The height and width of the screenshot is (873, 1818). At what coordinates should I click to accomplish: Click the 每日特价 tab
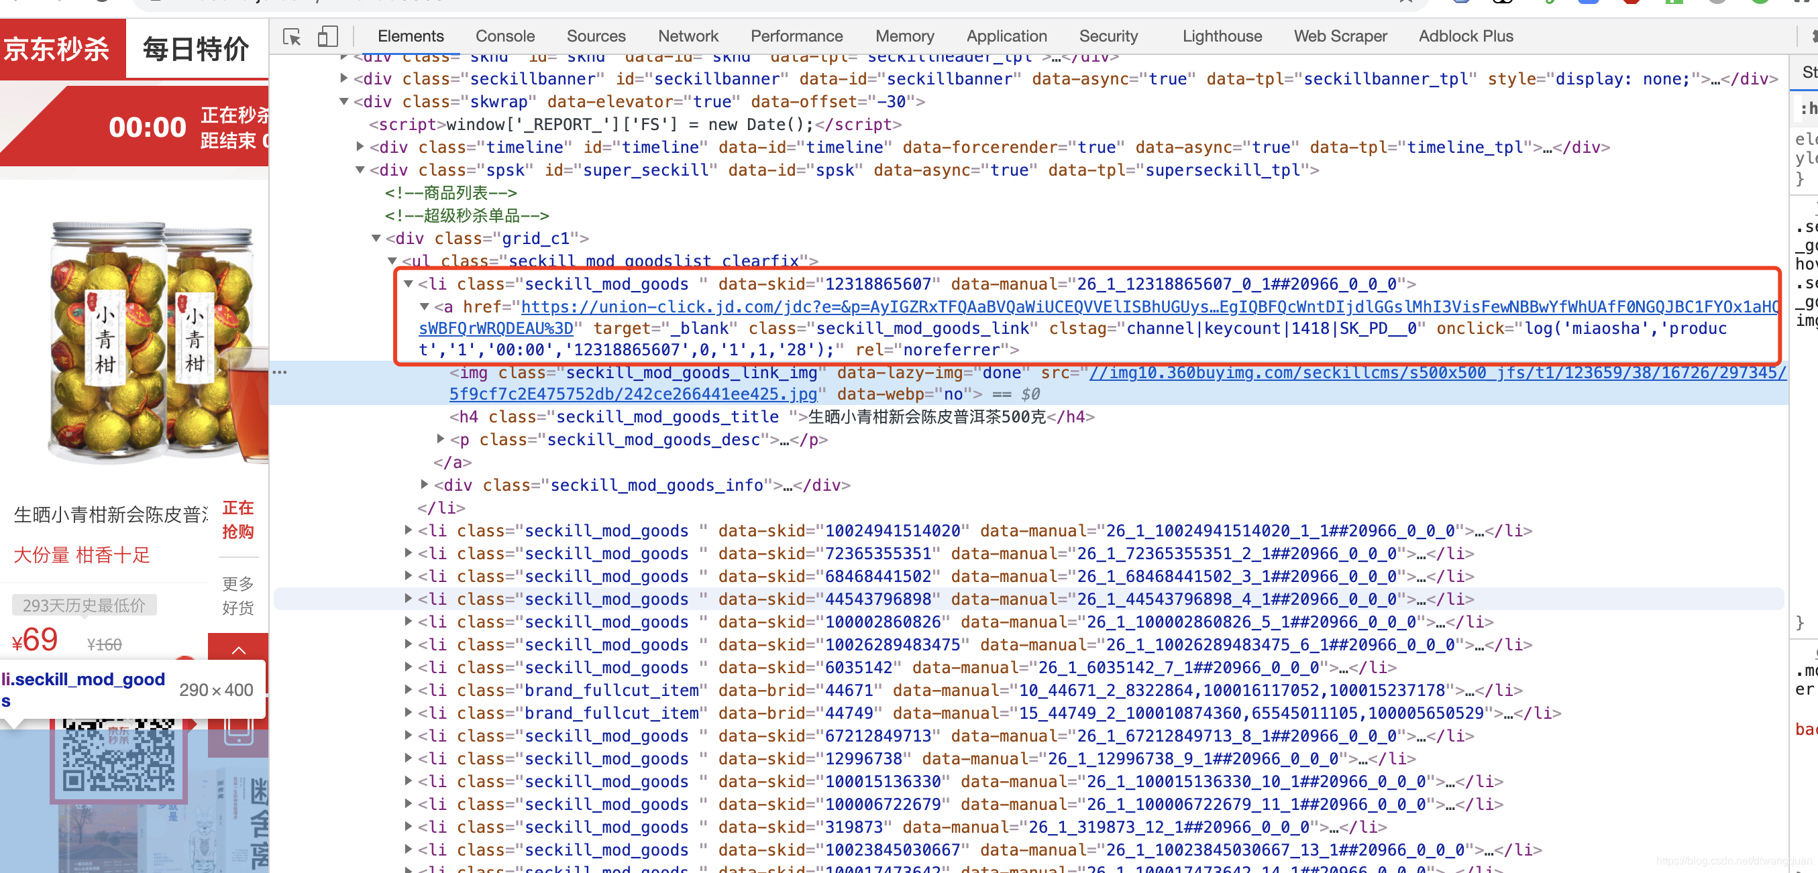196,49
